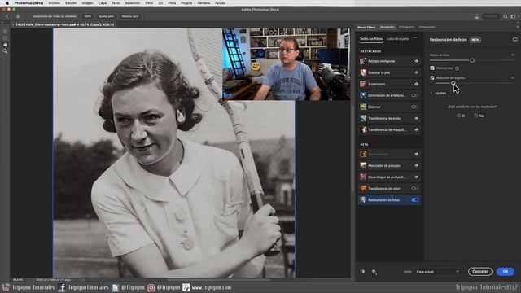
Task: Disable the Restauración de fotos toggle
Action: (414, 200)
